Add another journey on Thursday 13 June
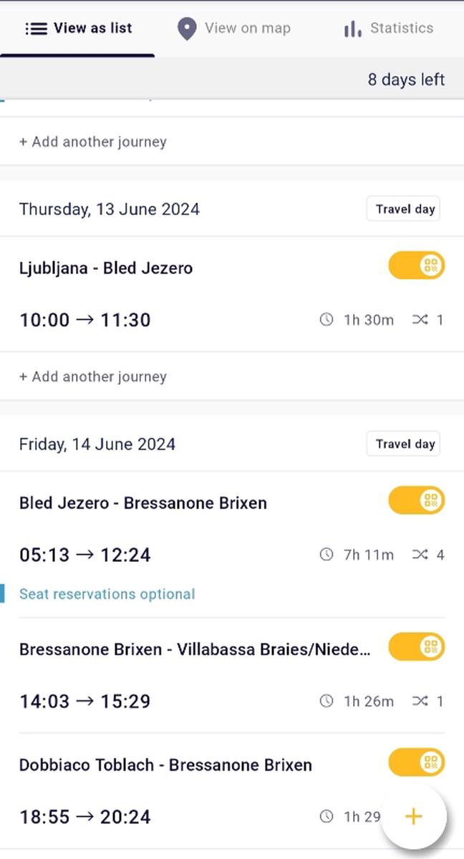 coord(93,377)
